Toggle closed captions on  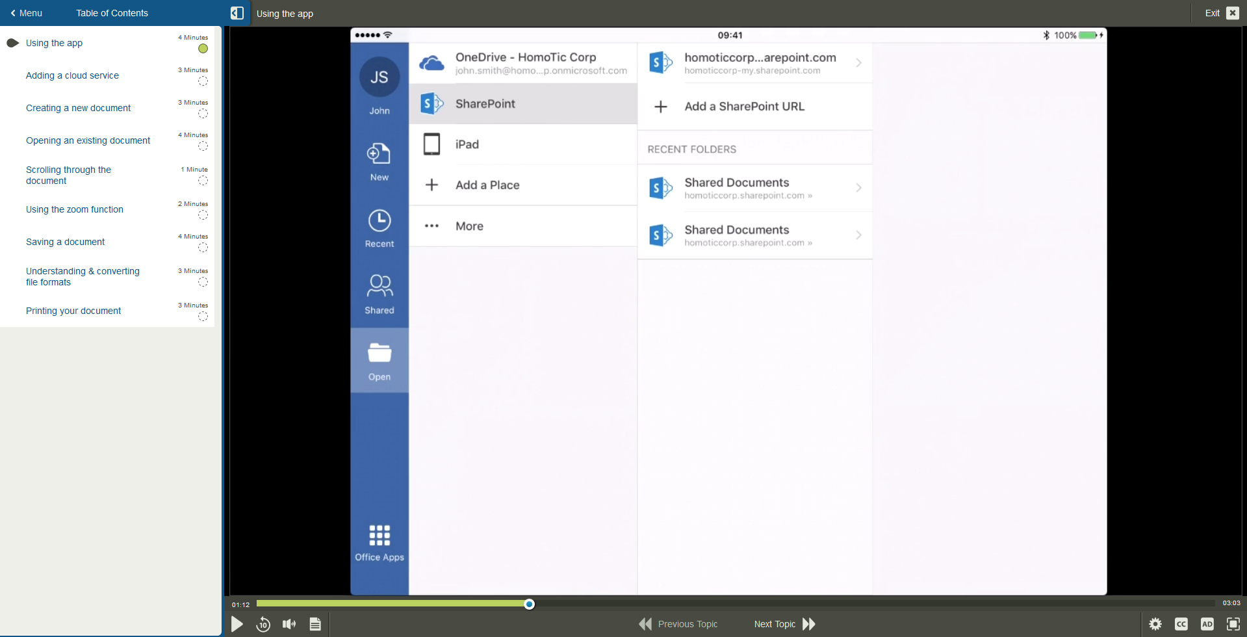click(x=1181, y=623)
